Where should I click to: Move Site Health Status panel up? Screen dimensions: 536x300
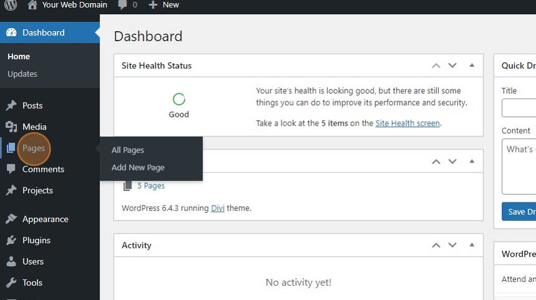tap(436, 65)
